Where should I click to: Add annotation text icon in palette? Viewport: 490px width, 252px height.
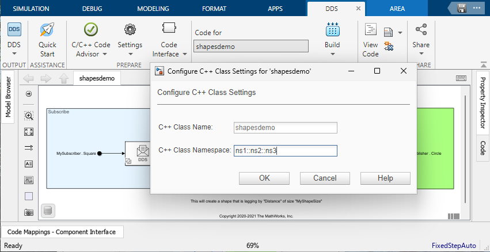[x=29, y=164]
